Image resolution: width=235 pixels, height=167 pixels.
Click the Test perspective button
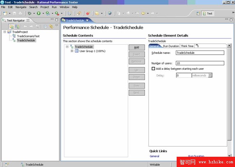pos(208,14)
